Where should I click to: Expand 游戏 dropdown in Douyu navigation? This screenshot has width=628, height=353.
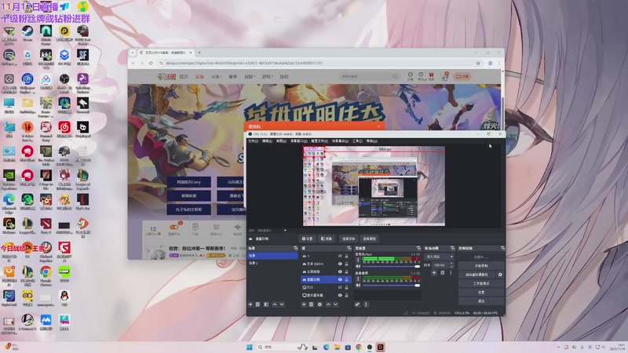pyautogui.click(x=267, y=76)
